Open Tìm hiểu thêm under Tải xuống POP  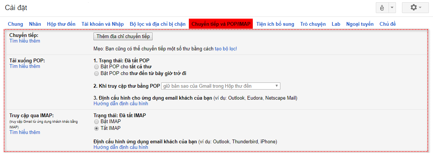[25, 66]
